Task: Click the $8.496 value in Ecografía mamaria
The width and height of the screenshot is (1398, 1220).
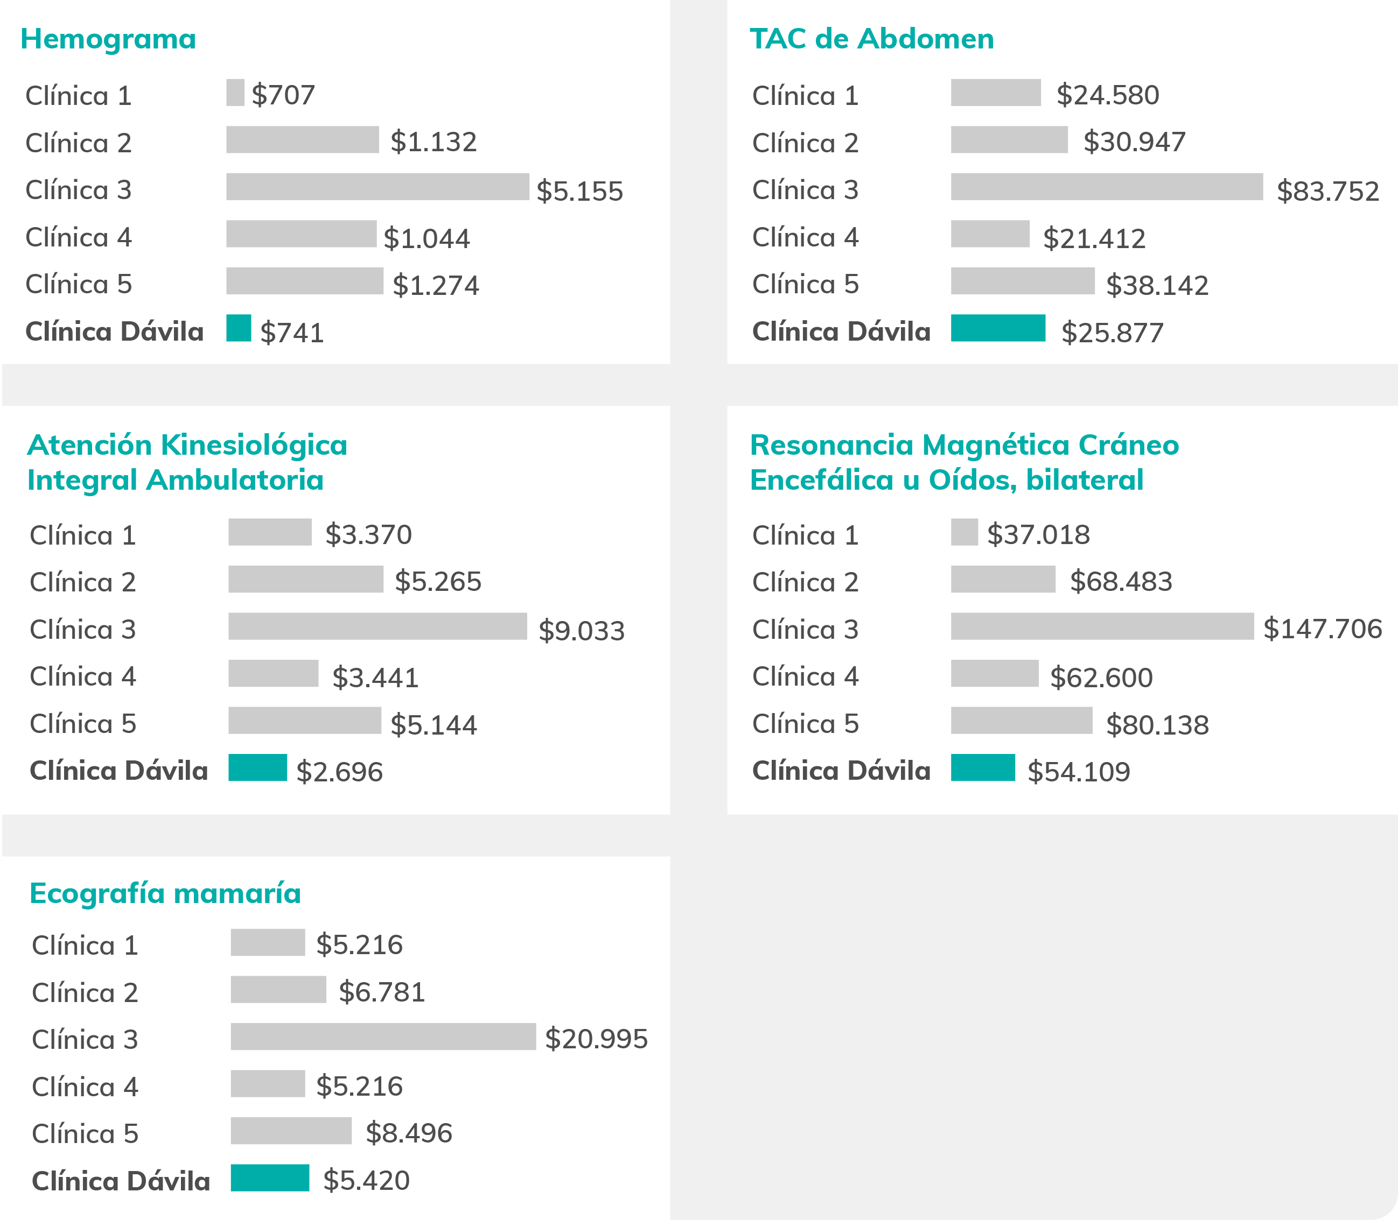Action: click(409, 1133)
